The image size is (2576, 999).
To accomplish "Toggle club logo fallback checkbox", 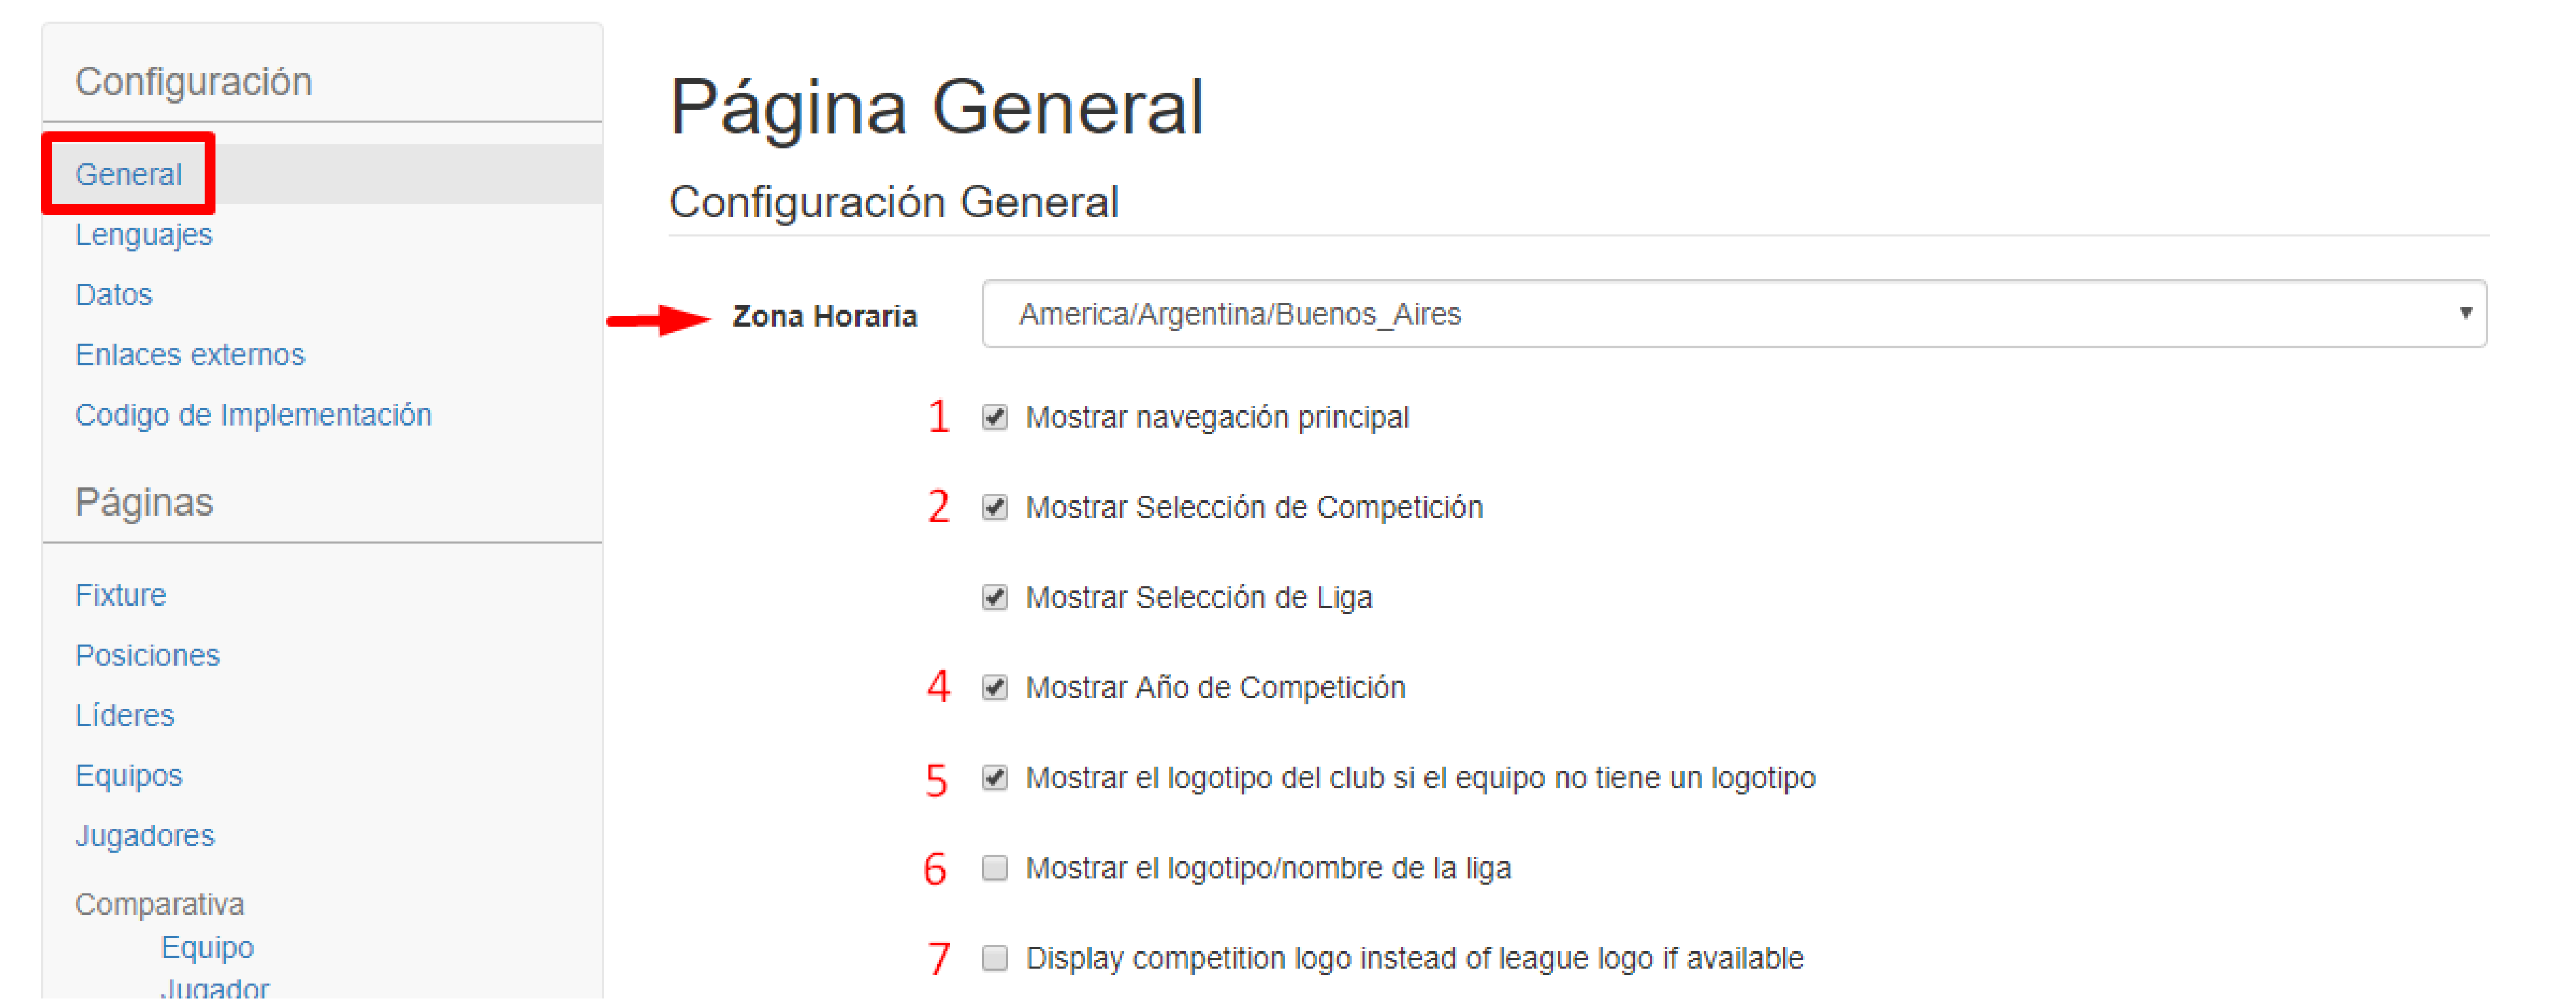I will [994, 777].
